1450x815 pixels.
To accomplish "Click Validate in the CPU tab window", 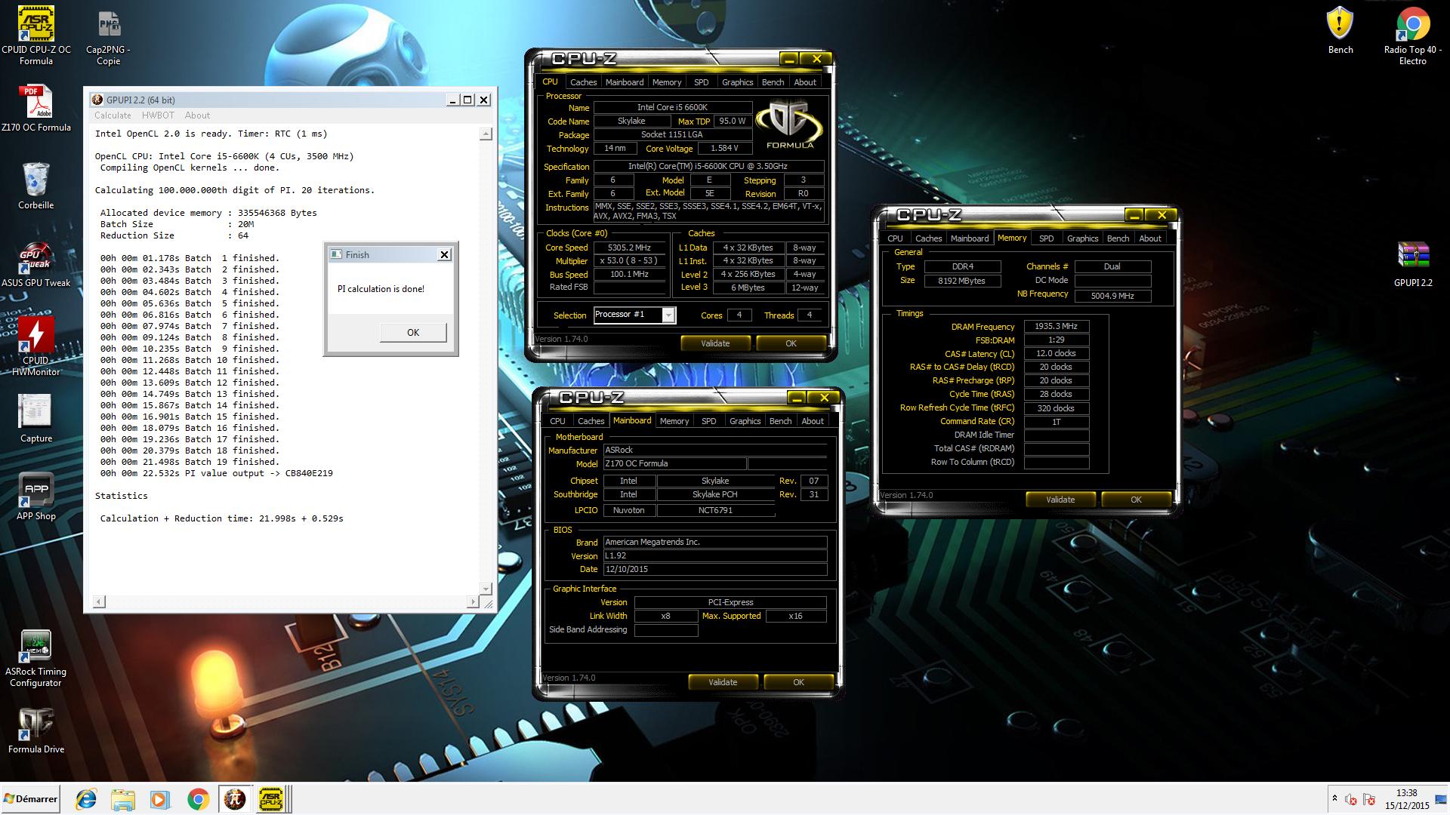I will [x=715, y=343].
